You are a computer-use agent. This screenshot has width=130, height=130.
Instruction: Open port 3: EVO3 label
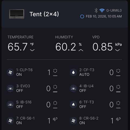tap(23, 86)
